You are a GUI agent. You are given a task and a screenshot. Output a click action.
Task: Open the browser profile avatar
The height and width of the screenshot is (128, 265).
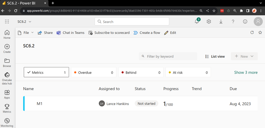tap(254, 11)
